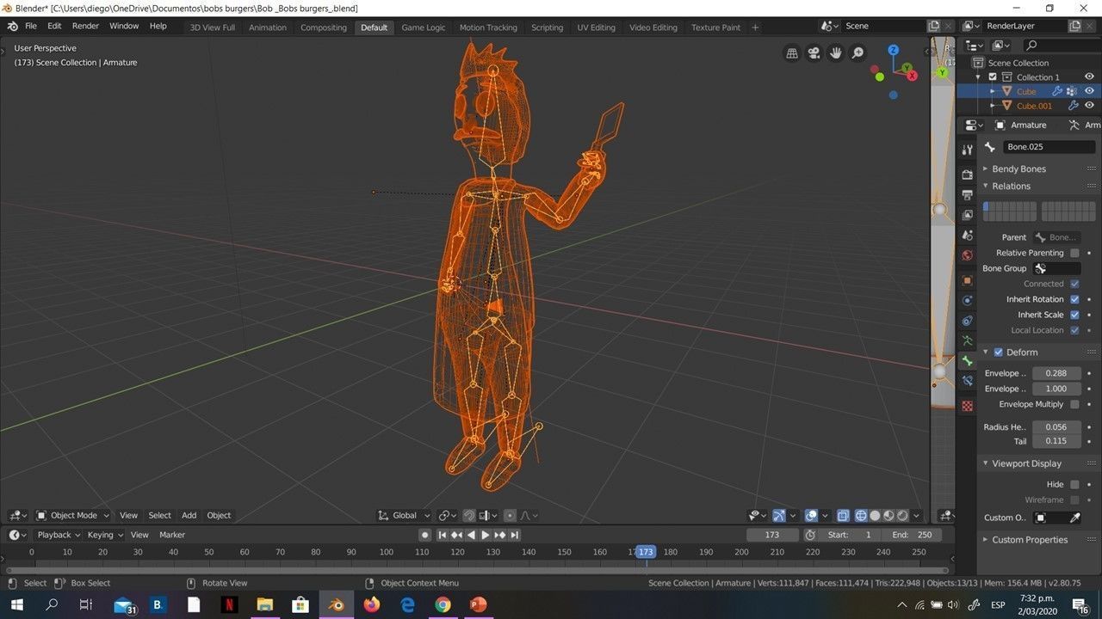Screen dimensions: 1102x619
Task: Enable Relative Parenting checkbox
Action: [1074, 253]
